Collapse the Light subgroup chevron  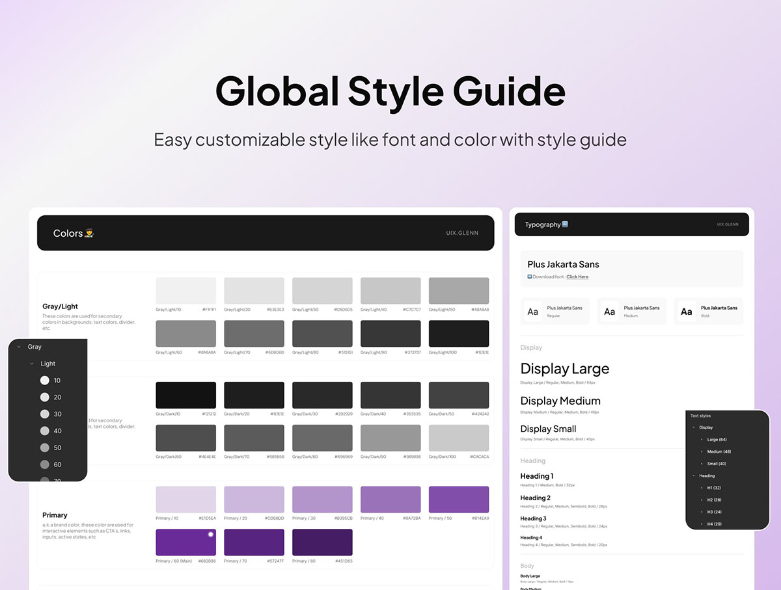[x=32, y=364]
